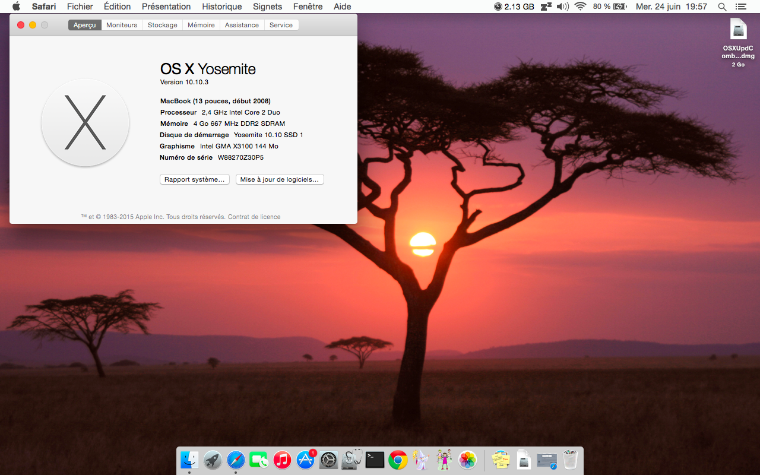The height and width of the screenshot is (475, 760).
Task: Click the memory monitor 2.13 GB status item
Action: (514, 7)
